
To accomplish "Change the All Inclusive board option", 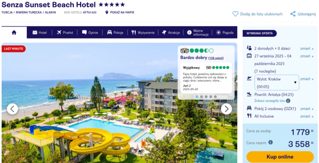I will point(307,116).
